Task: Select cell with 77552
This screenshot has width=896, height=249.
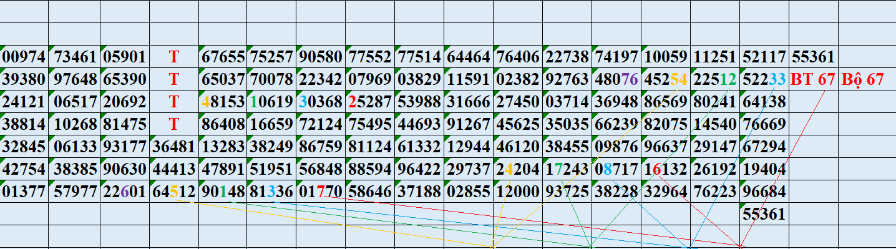Action: [370, 57]
